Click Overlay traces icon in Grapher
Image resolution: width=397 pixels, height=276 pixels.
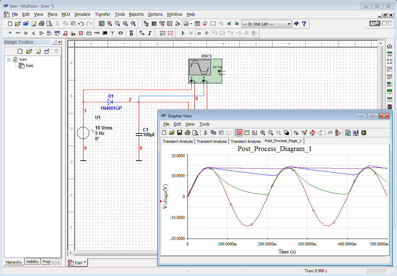(x=330, y=133)
